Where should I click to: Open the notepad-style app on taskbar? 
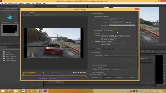pos(38,91)
